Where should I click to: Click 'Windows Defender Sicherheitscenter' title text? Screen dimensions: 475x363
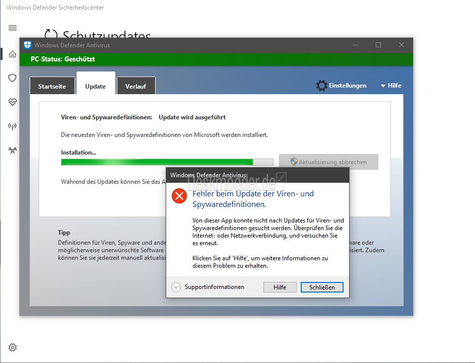55,8
